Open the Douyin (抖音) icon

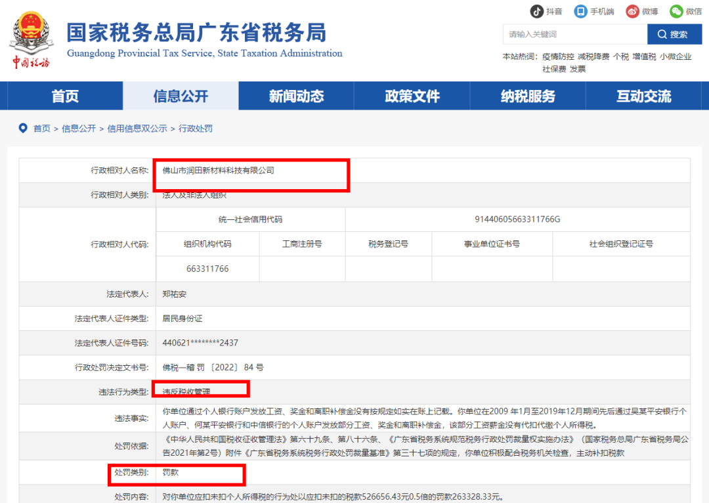538,11
